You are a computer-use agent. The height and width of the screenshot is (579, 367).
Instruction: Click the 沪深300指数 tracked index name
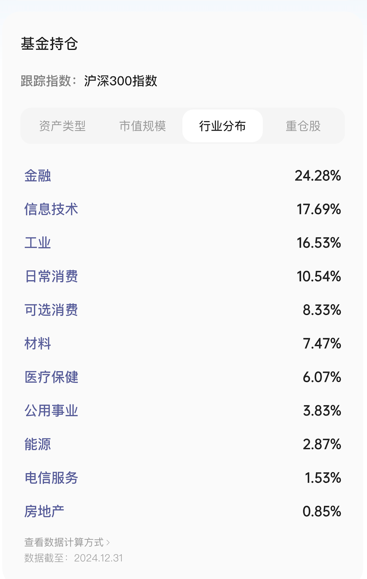(x=121, y=81)
